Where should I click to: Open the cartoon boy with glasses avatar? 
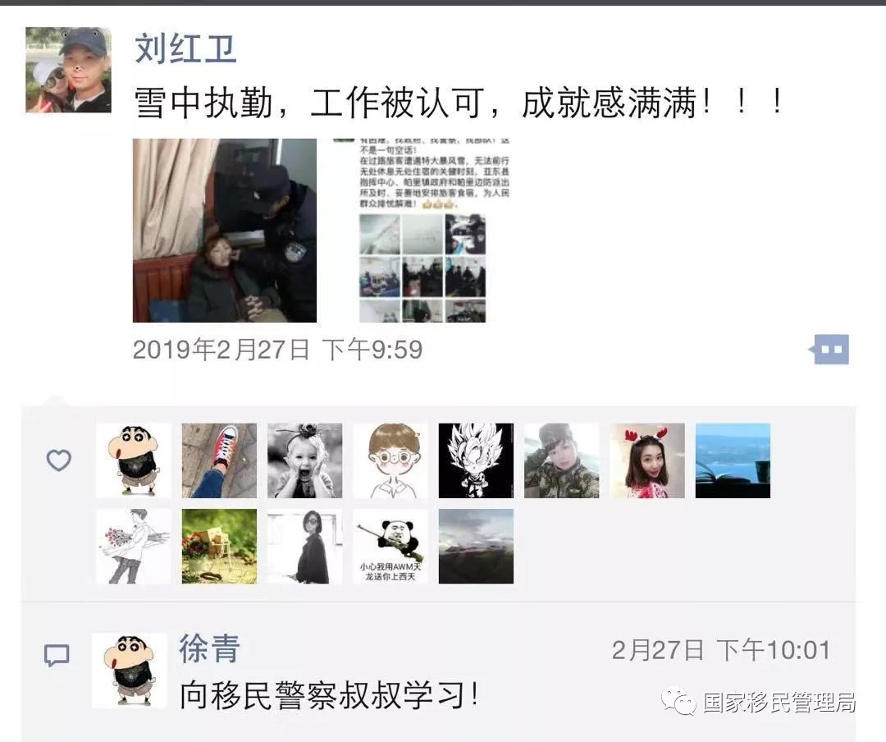pyautogui.click(x=390, y=460)
